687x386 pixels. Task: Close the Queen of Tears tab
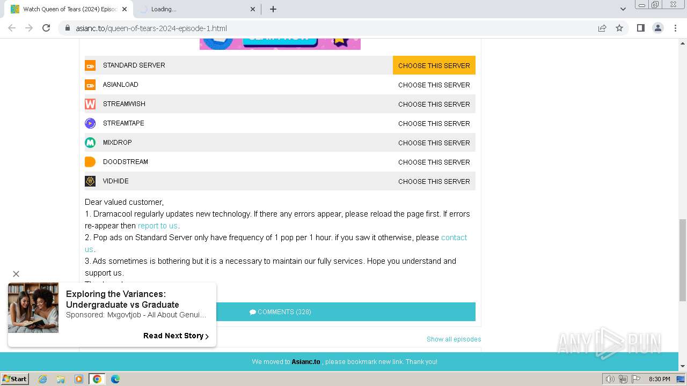pos(125,9)
